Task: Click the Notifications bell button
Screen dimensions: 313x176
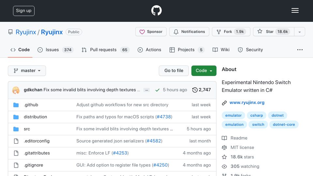Action: (x=189, y=32)
